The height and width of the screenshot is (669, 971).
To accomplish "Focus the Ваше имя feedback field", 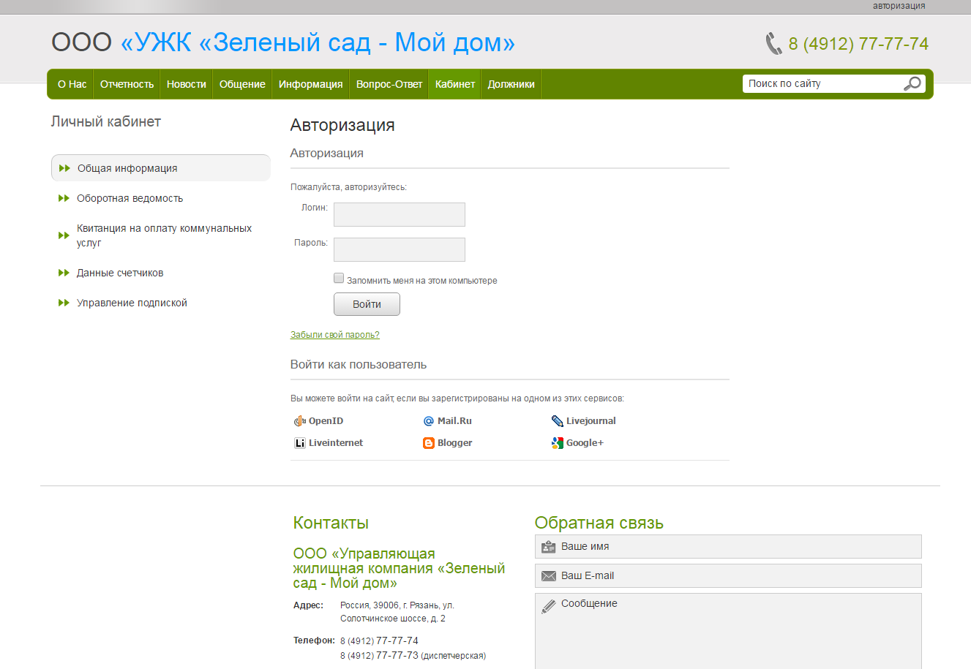I will pos(728,547).
